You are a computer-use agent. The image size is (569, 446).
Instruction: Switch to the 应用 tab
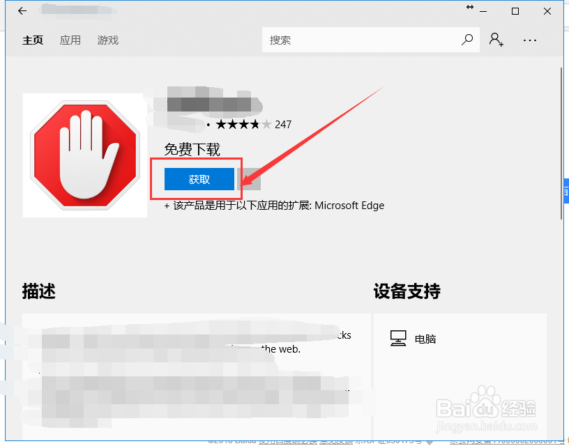coord(70,40)
